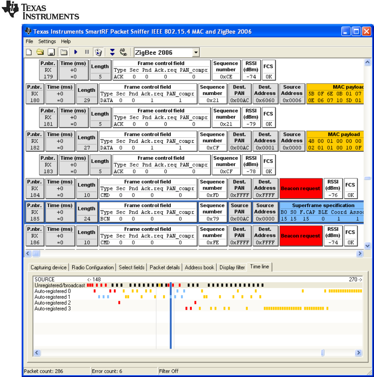Click Source PAN 0x00AC of packet 185
Viewport: 374px width, 377px height.
(240, 212)
